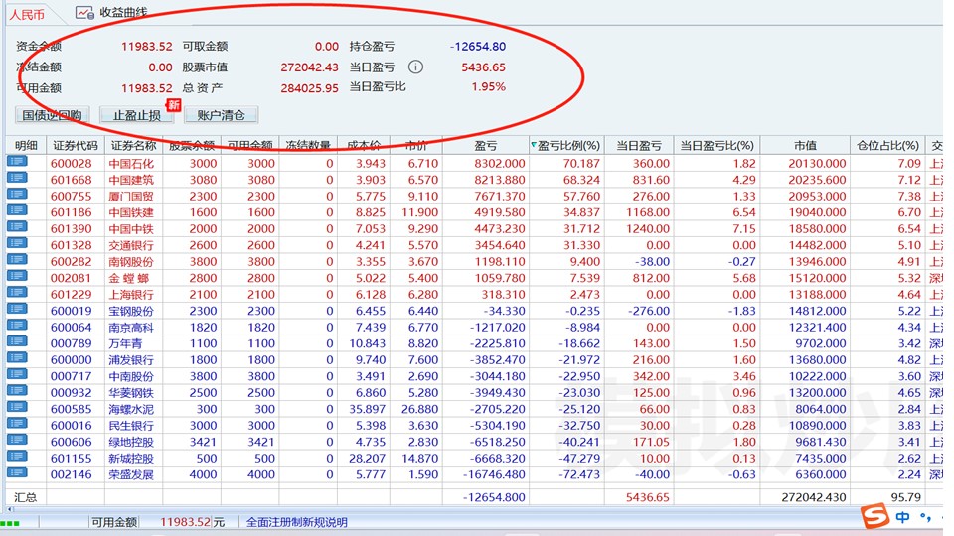Open detail icon for 交通银行 row

17,243
